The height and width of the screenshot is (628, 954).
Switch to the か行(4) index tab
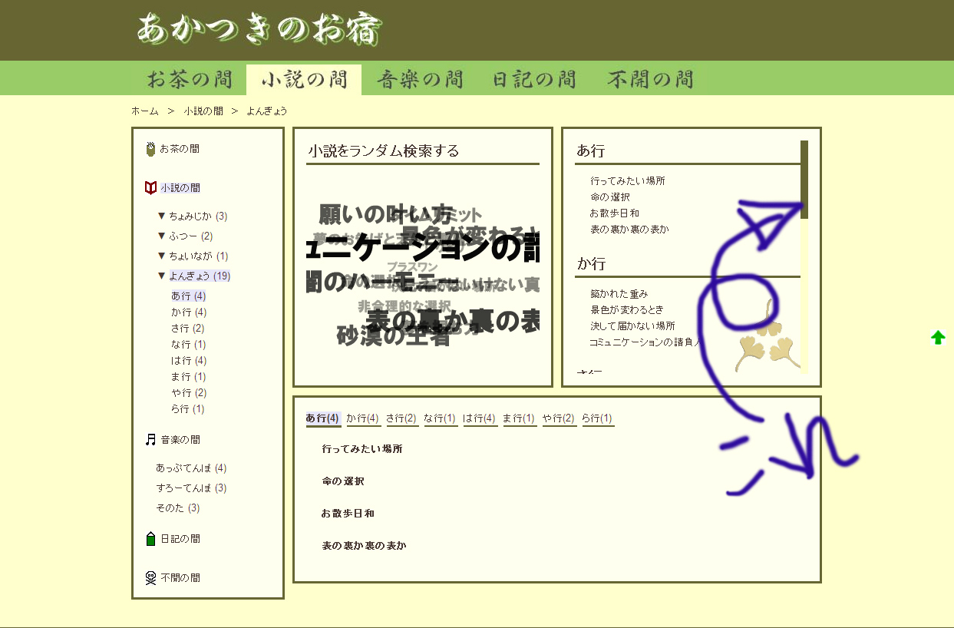click(362, 418)
